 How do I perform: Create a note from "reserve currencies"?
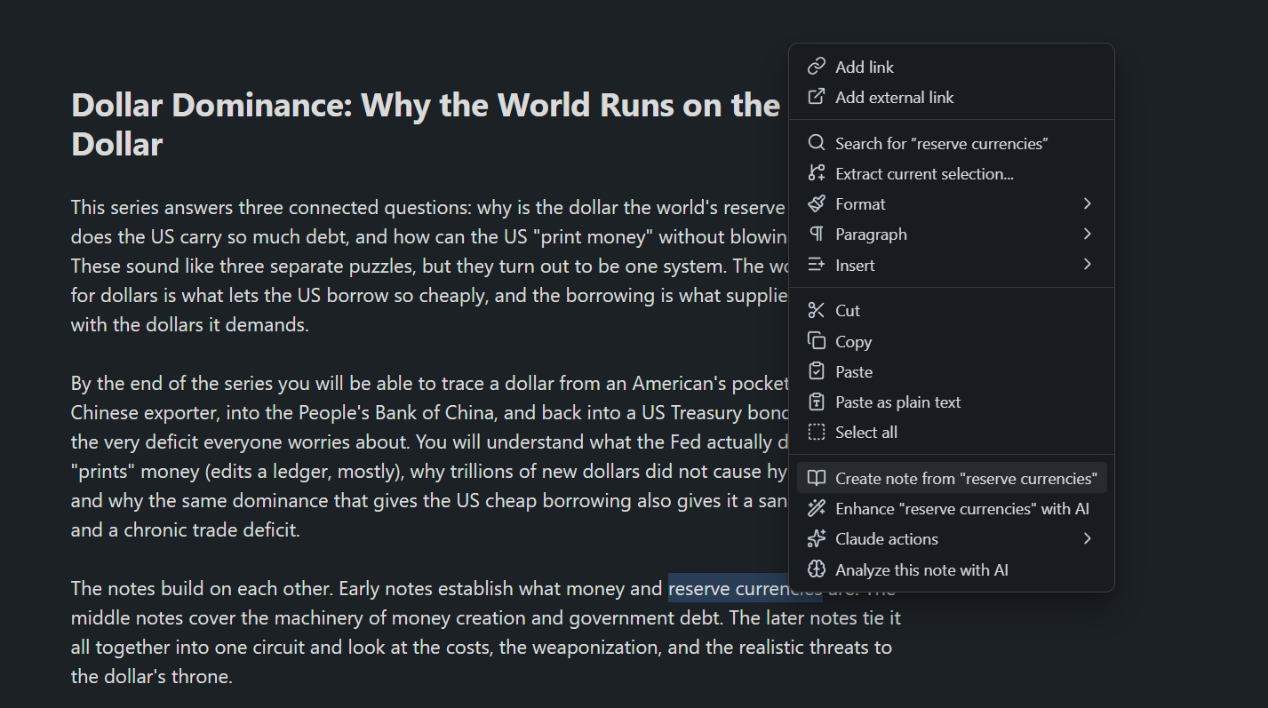(952, 478)
